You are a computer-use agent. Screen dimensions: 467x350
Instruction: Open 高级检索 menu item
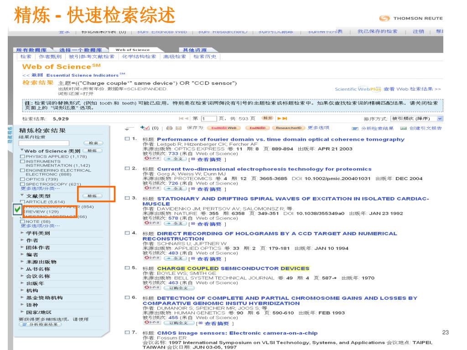coord(175,57)
